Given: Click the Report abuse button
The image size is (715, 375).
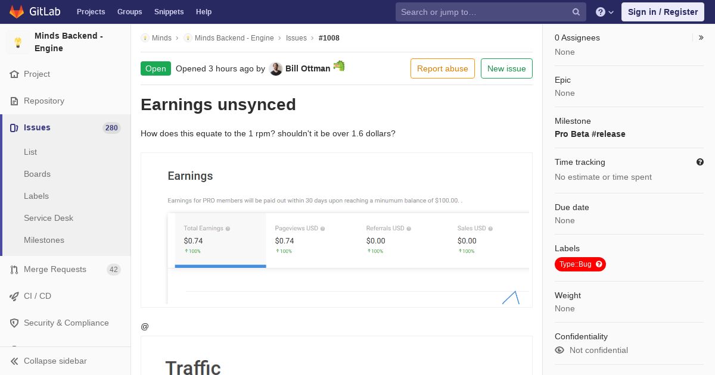Looking at the screenshot, I should pyautogui.click(x=443, y=68).
